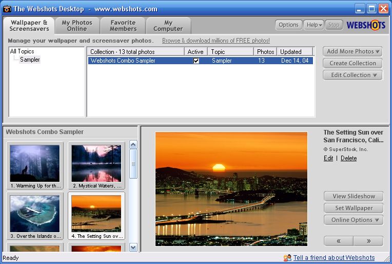Screen dimensions: 392x264
Task: Select thumbnail 1. Warming Up for th...
Action: coord(35,166)
